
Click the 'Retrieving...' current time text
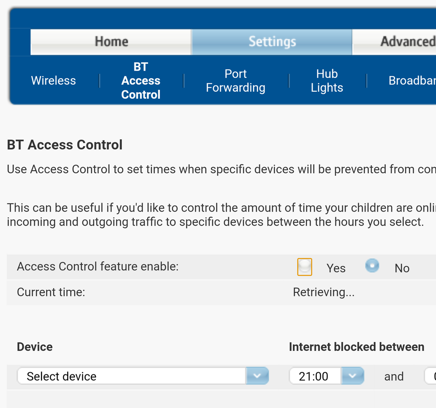point(324,292)
